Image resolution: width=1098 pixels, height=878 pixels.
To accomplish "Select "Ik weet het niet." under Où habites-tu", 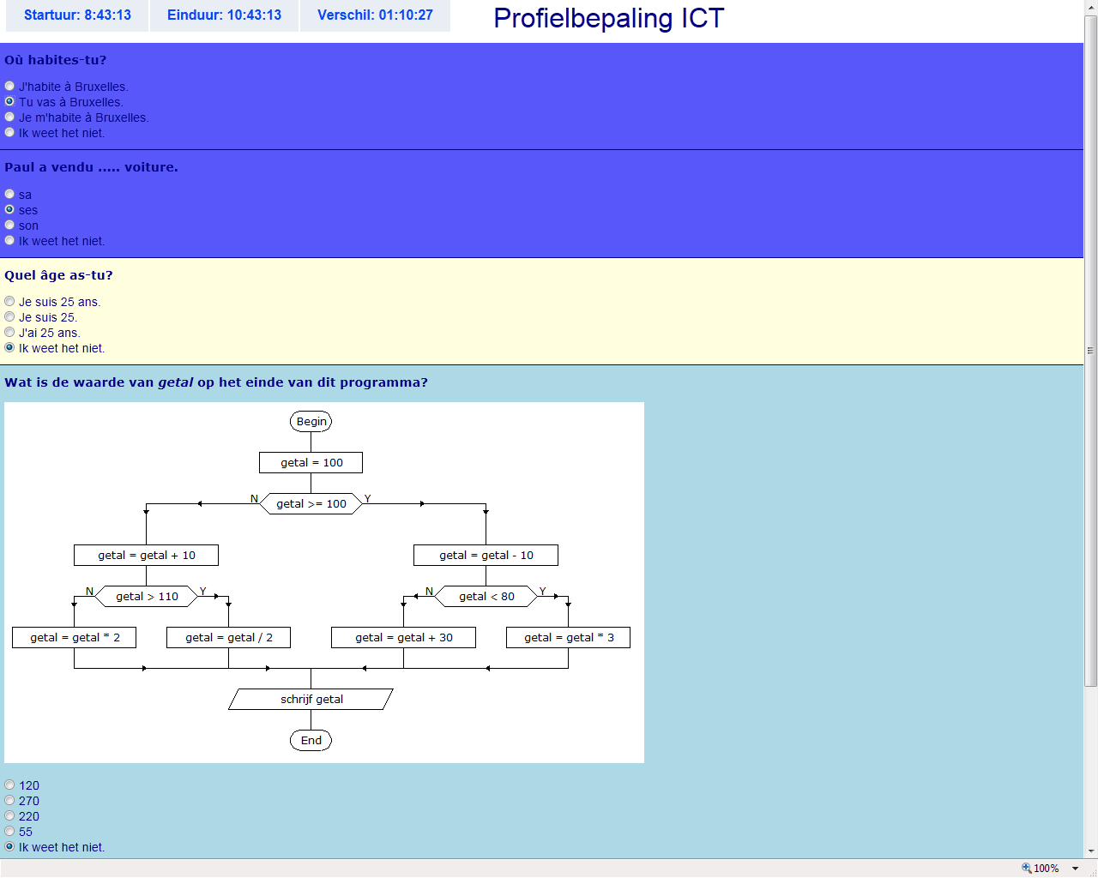I will tap(9, 133).
